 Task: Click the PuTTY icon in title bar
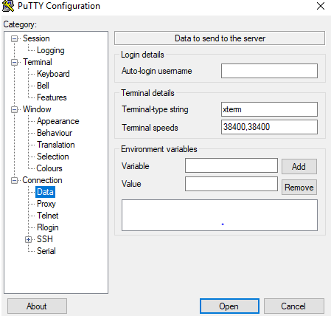tap(8, 6)
